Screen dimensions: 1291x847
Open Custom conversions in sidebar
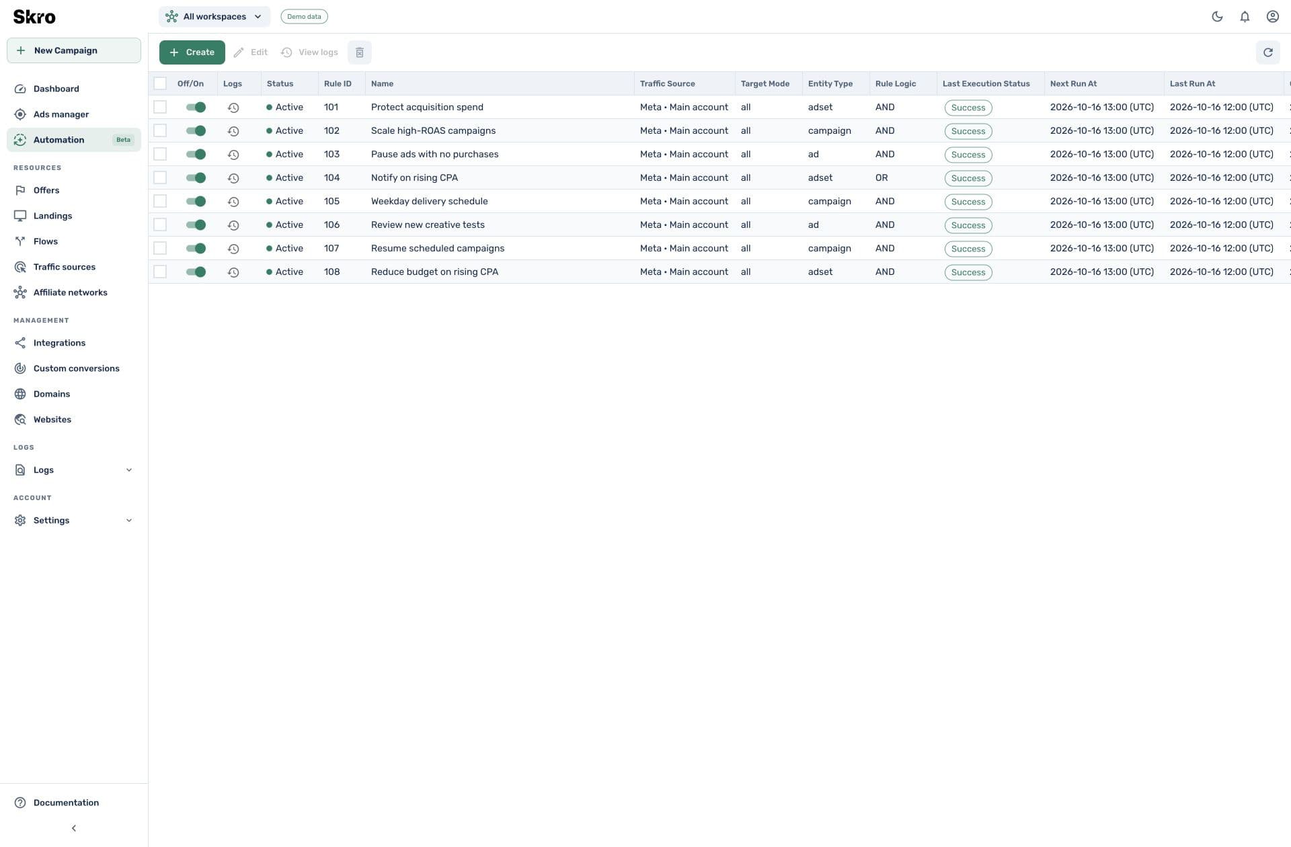[x=74, y=368]
